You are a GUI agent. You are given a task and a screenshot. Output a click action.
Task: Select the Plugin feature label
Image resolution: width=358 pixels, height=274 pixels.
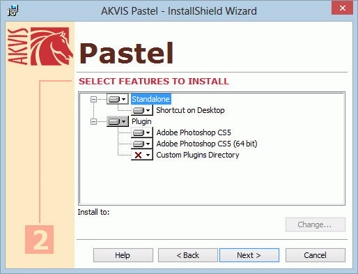[141, 121]
